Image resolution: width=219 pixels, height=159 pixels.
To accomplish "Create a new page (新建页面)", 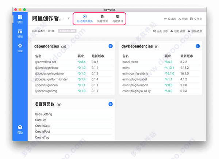I will point(103,19).
